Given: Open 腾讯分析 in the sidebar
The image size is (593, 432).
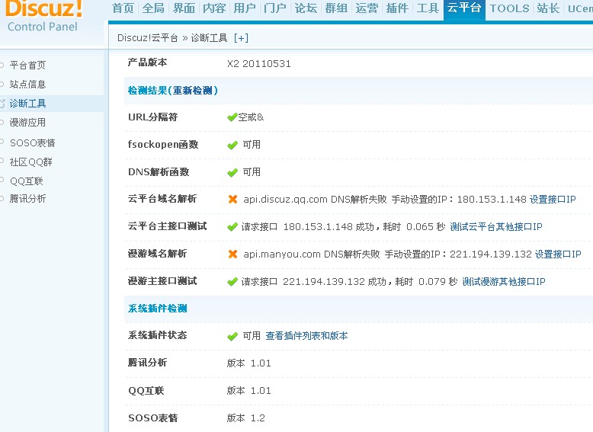Looking at the screenshot, I should [x=27, y=199].
